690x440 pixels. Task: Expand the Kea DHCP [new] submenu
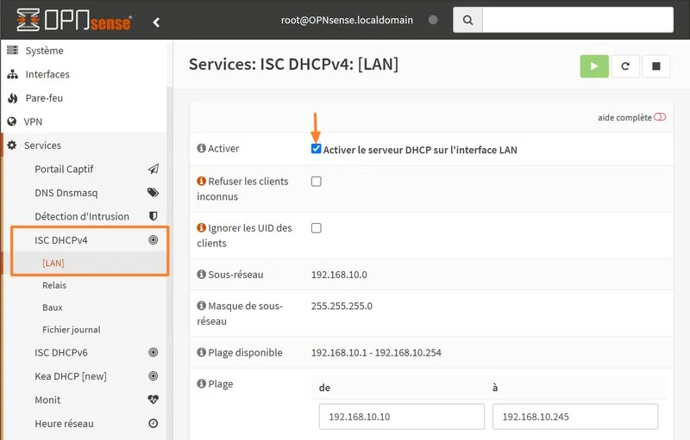click(70, 376)
